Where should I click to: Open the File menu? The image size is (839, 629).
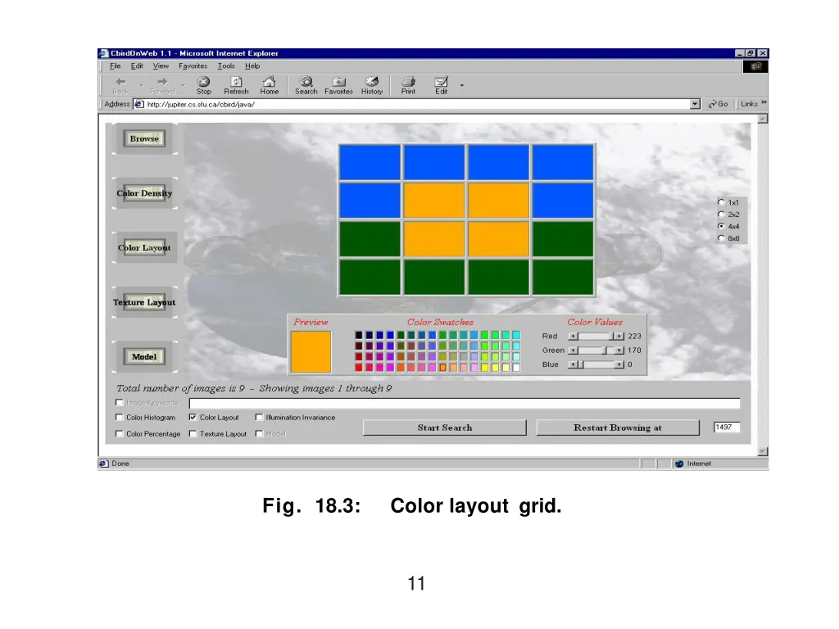115,66
